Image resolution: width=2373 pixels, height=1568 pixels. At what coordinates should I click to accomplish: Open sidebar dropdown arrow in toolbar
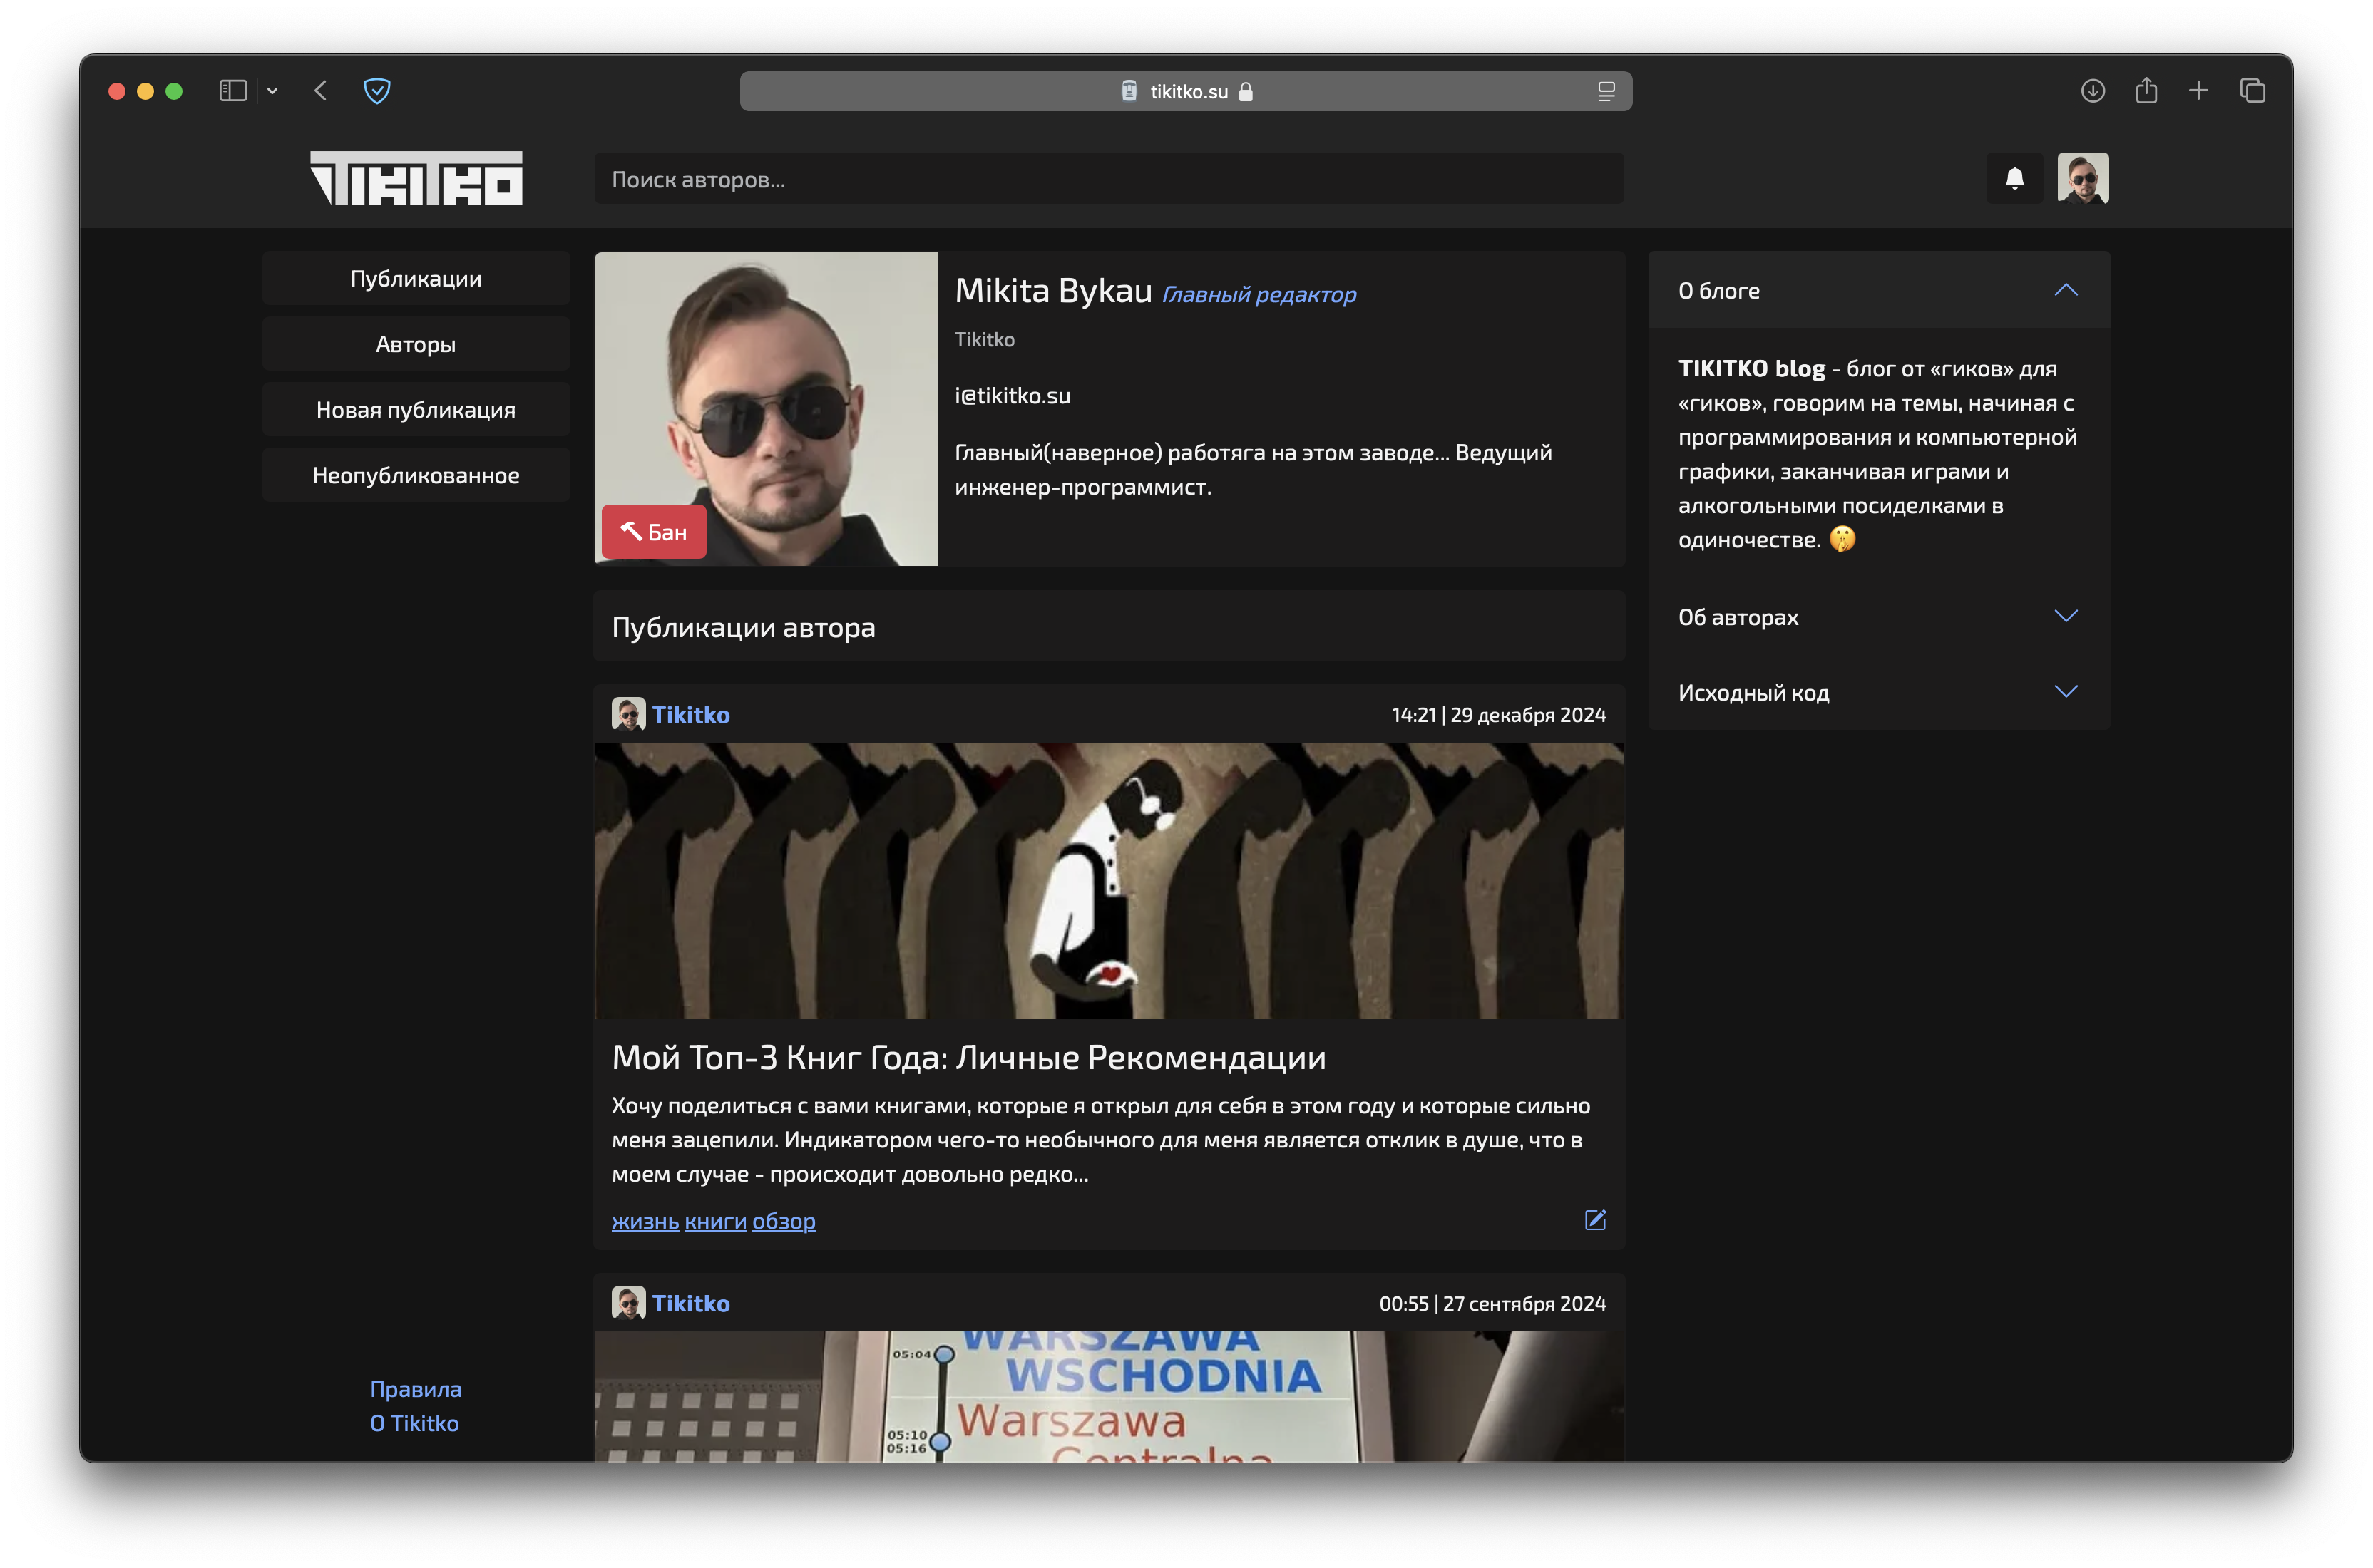tap(272, 91)
